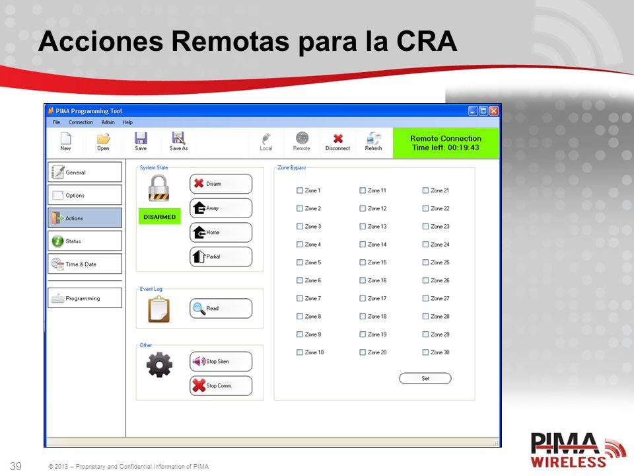Check the Zone 16 bypass checkbox
The image size is (634, 476).
pos(363,280)
